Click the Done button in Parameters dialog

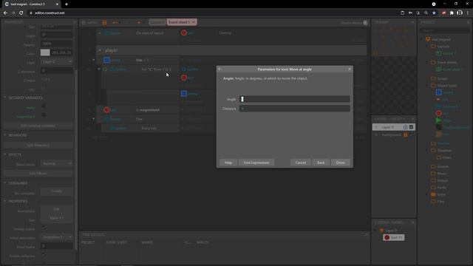tap(340, 163)
